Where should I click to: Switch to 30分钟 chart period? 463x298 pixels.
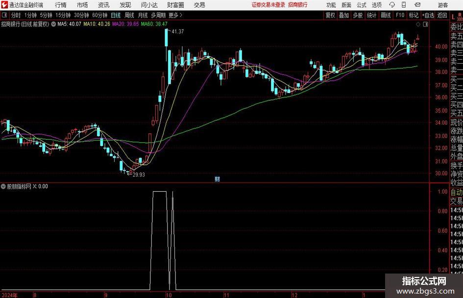click(81, 15)
